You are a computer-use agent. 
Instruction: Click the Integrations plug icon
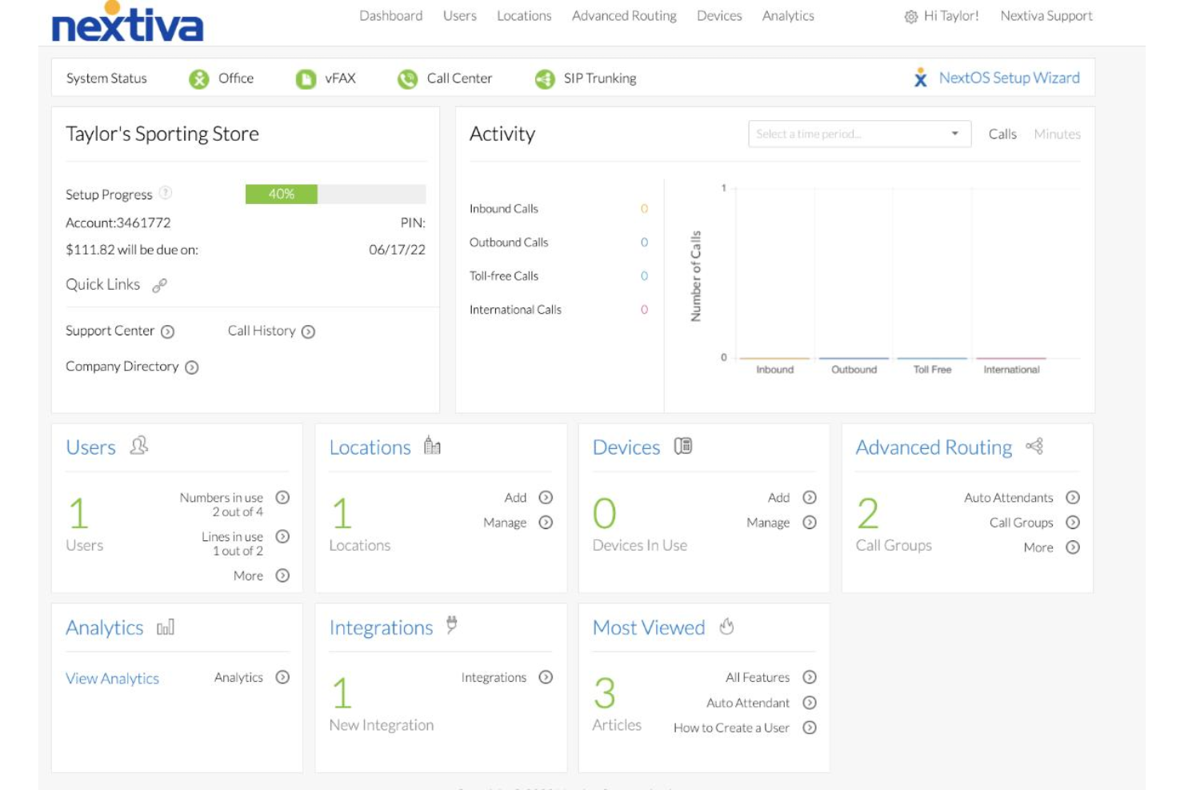[452, 625]
